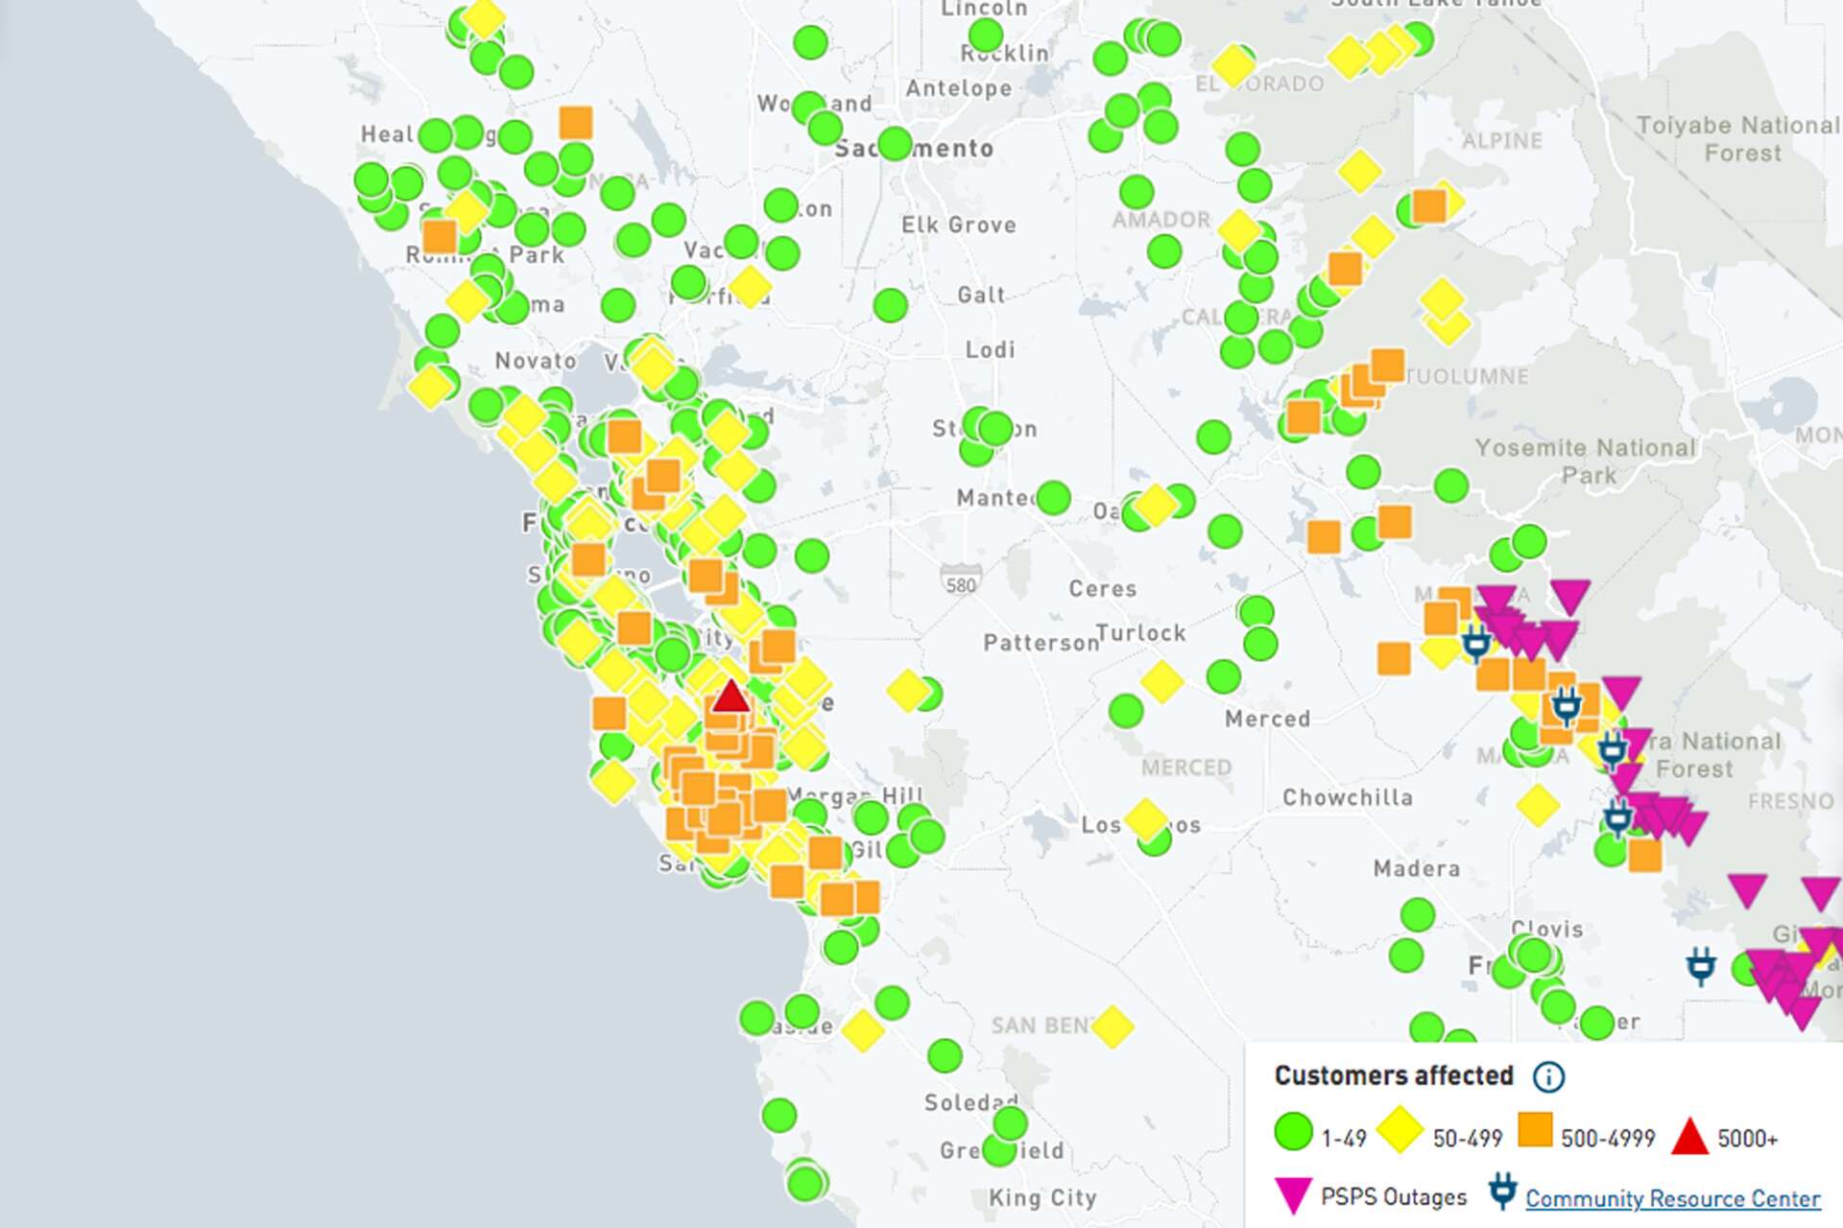The height and width of the screenshot is (1228, 1843).
Task: Click the green 1-49 legend circle
Action: [x=1293, y=1131]
